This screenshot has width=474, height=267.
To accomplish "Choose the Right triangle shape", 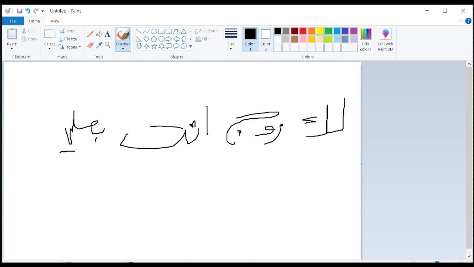I will coord(139,39).
